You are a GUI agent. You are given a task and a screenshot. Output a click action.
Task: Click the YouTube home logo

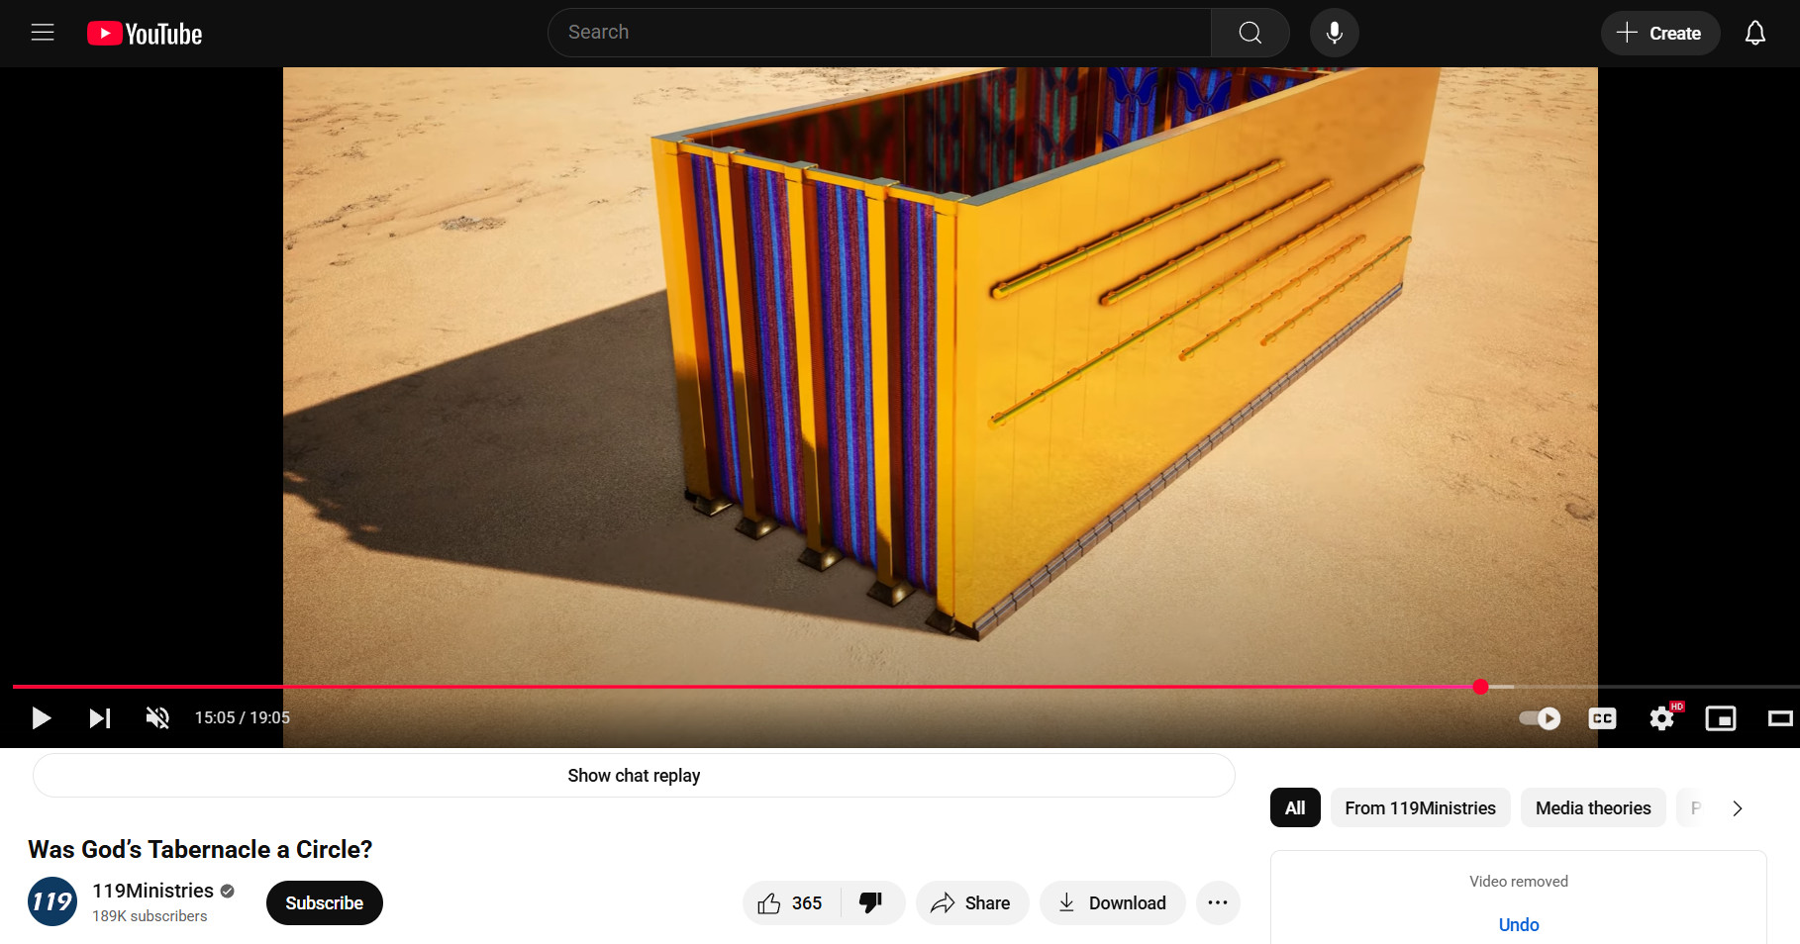point(145,34)
